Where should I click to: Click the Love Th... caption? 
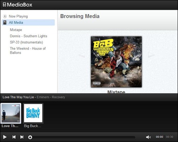(10, 126)
